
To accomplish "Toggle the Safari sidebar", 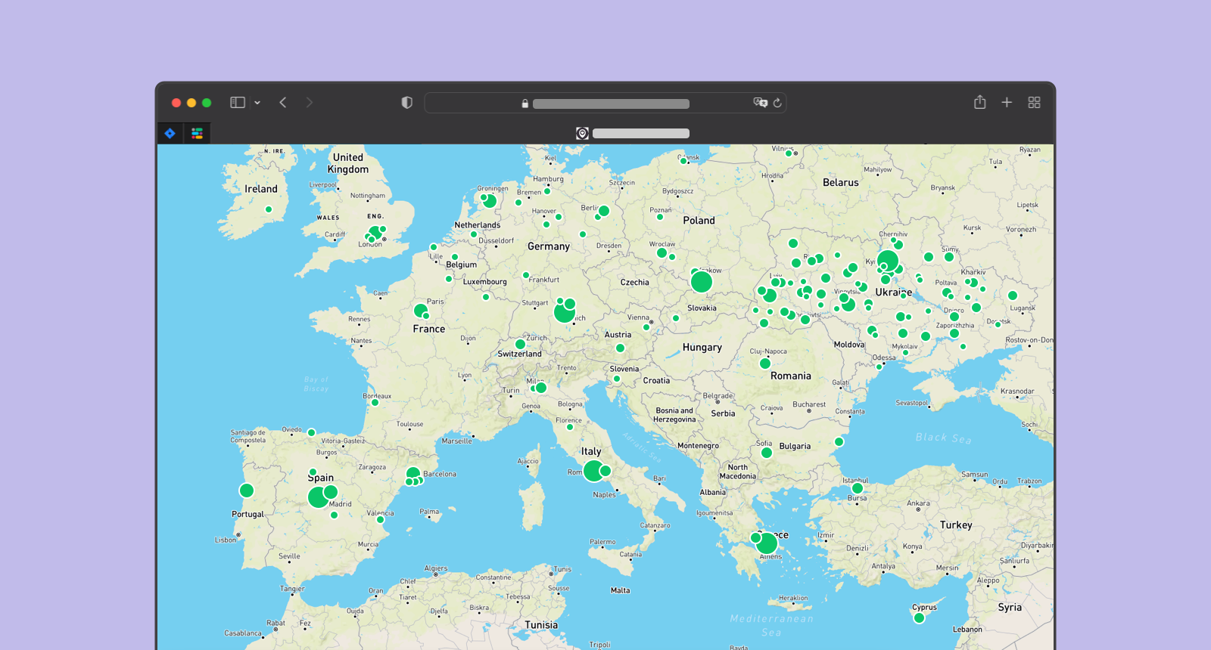I will (x=238, y=103).
